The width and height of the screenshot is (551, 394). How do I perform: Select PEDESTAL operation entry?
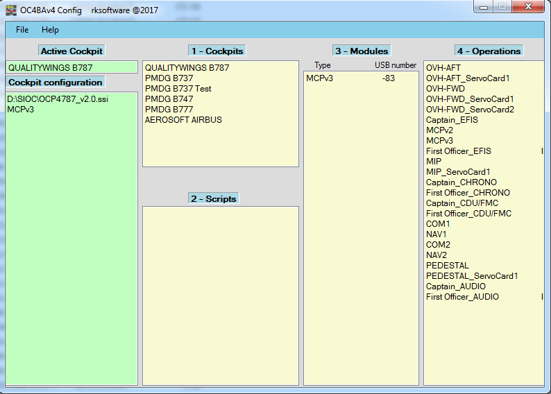(447, 266)
